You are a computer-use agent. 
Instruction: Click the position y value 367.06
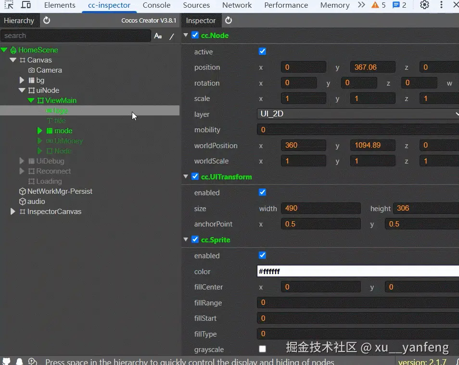click(x=373, y=67)
